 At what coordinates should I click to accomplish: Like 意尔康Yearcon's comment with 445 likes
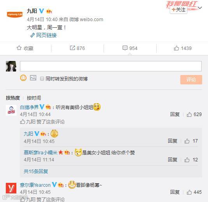[x=189, y=192]
